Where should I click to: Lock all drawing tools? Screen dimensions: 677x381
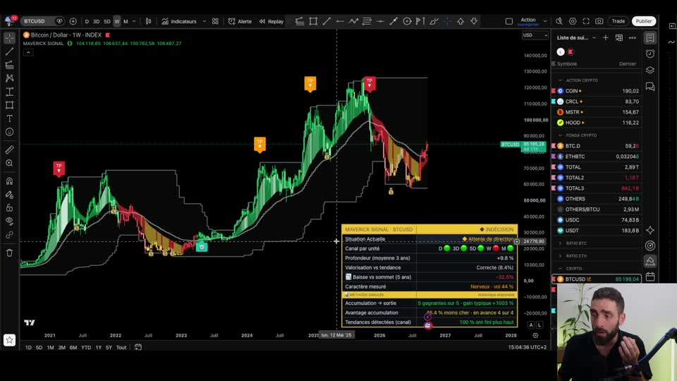coord(9,208)
